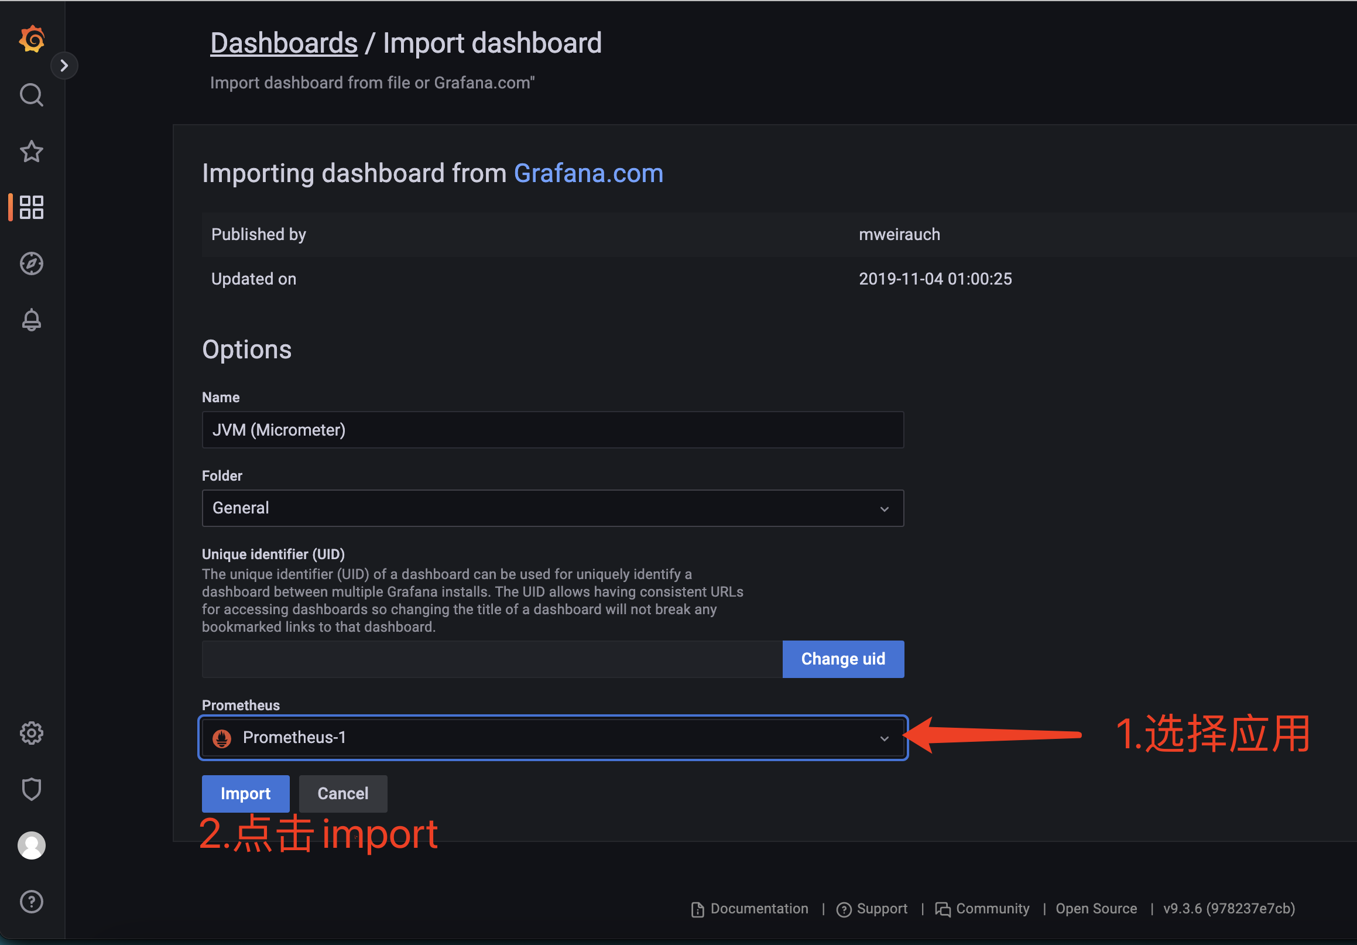Click the Import button
This screenshot has width=1357, height=945.
coord(246,794)
